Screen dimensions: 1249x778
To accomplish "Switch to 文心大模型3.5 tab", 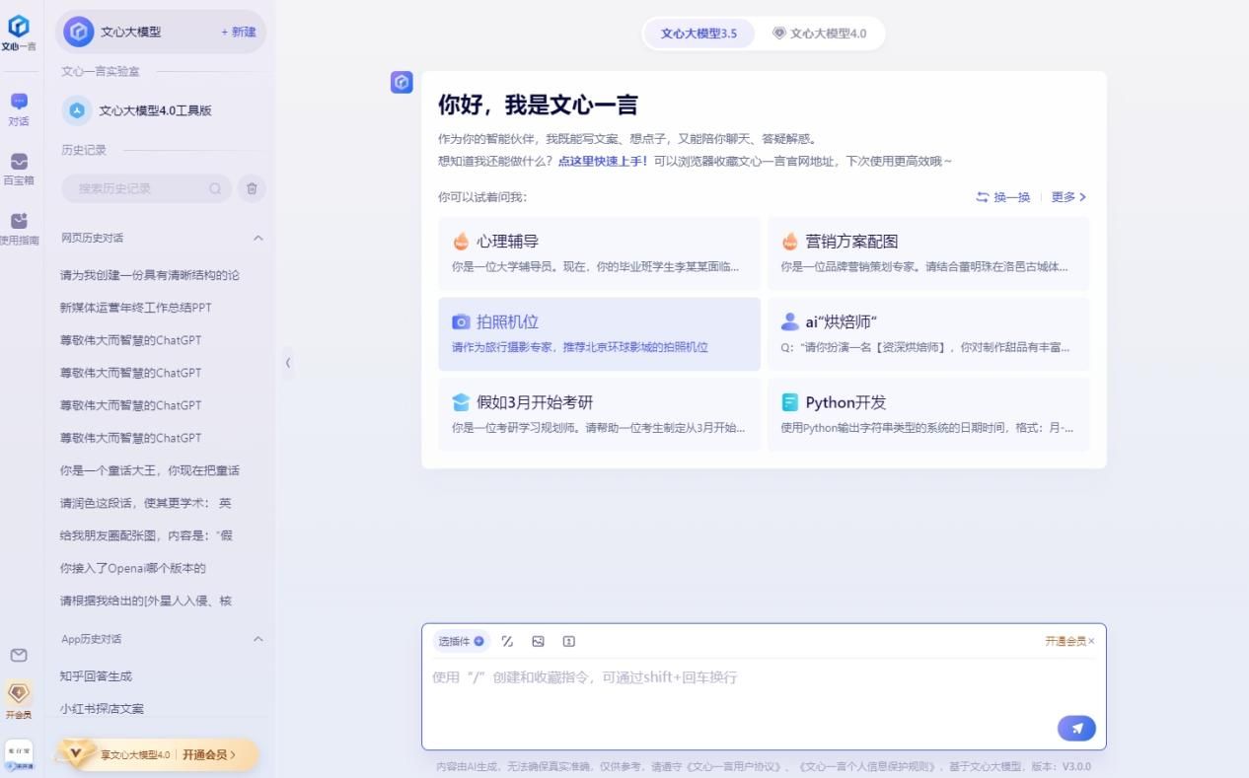I will [x=698, y=34].
